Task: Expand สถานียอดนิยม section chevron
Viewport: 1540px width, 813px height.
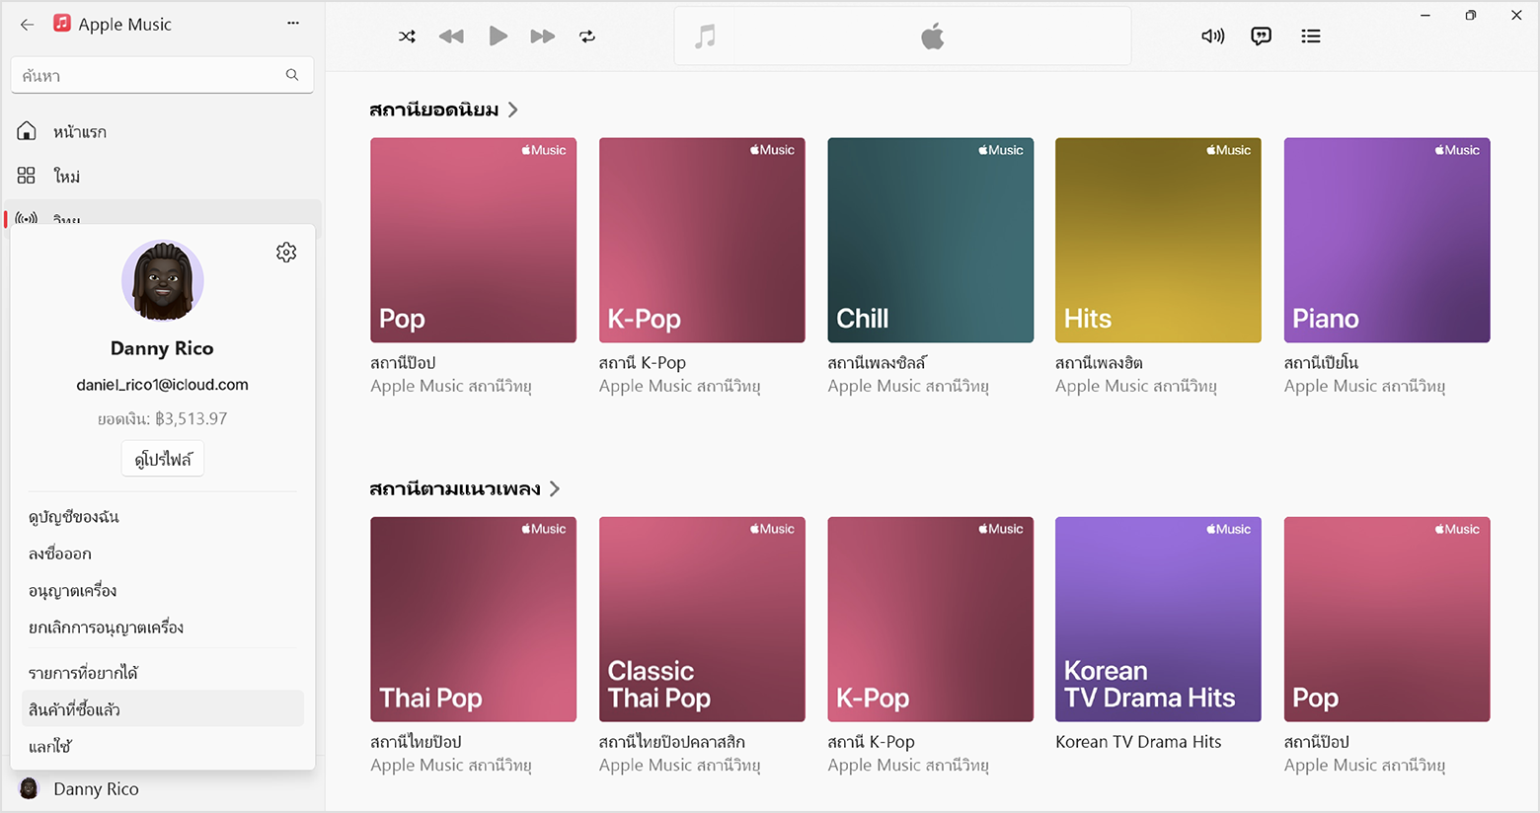Action: click(513, 111)
